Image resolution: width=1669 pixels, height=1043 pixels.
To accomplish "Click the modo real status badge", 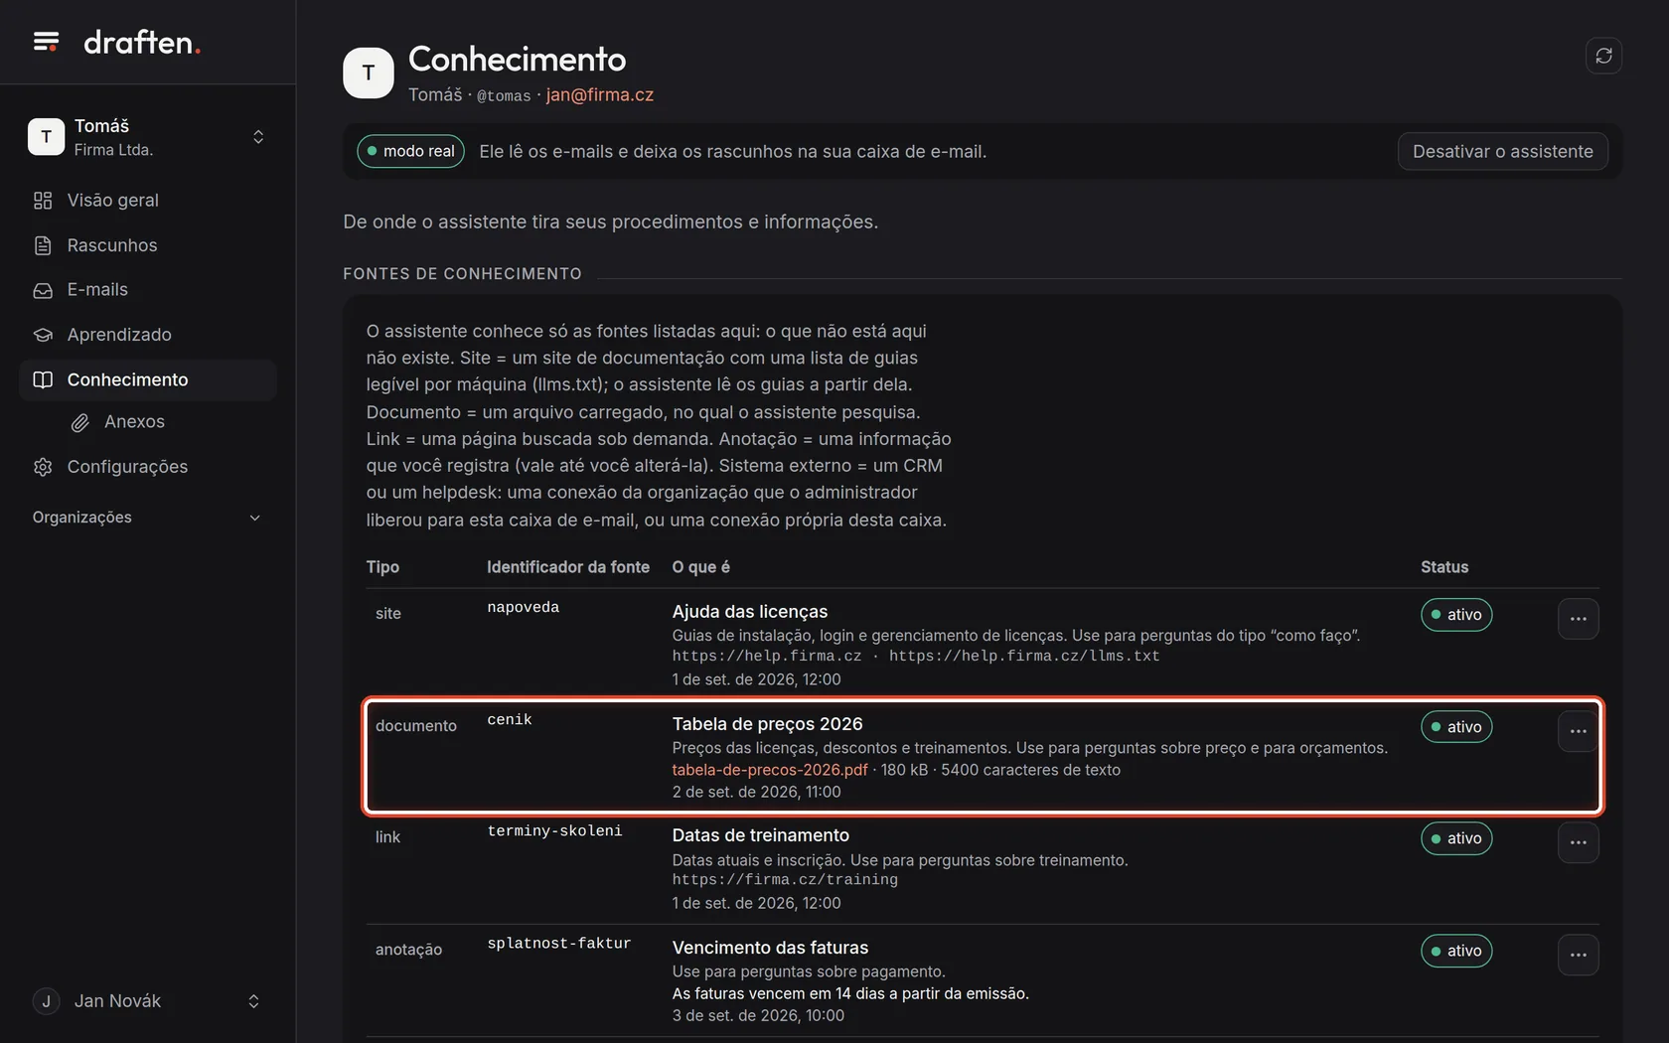I will [x=410, y=151].
